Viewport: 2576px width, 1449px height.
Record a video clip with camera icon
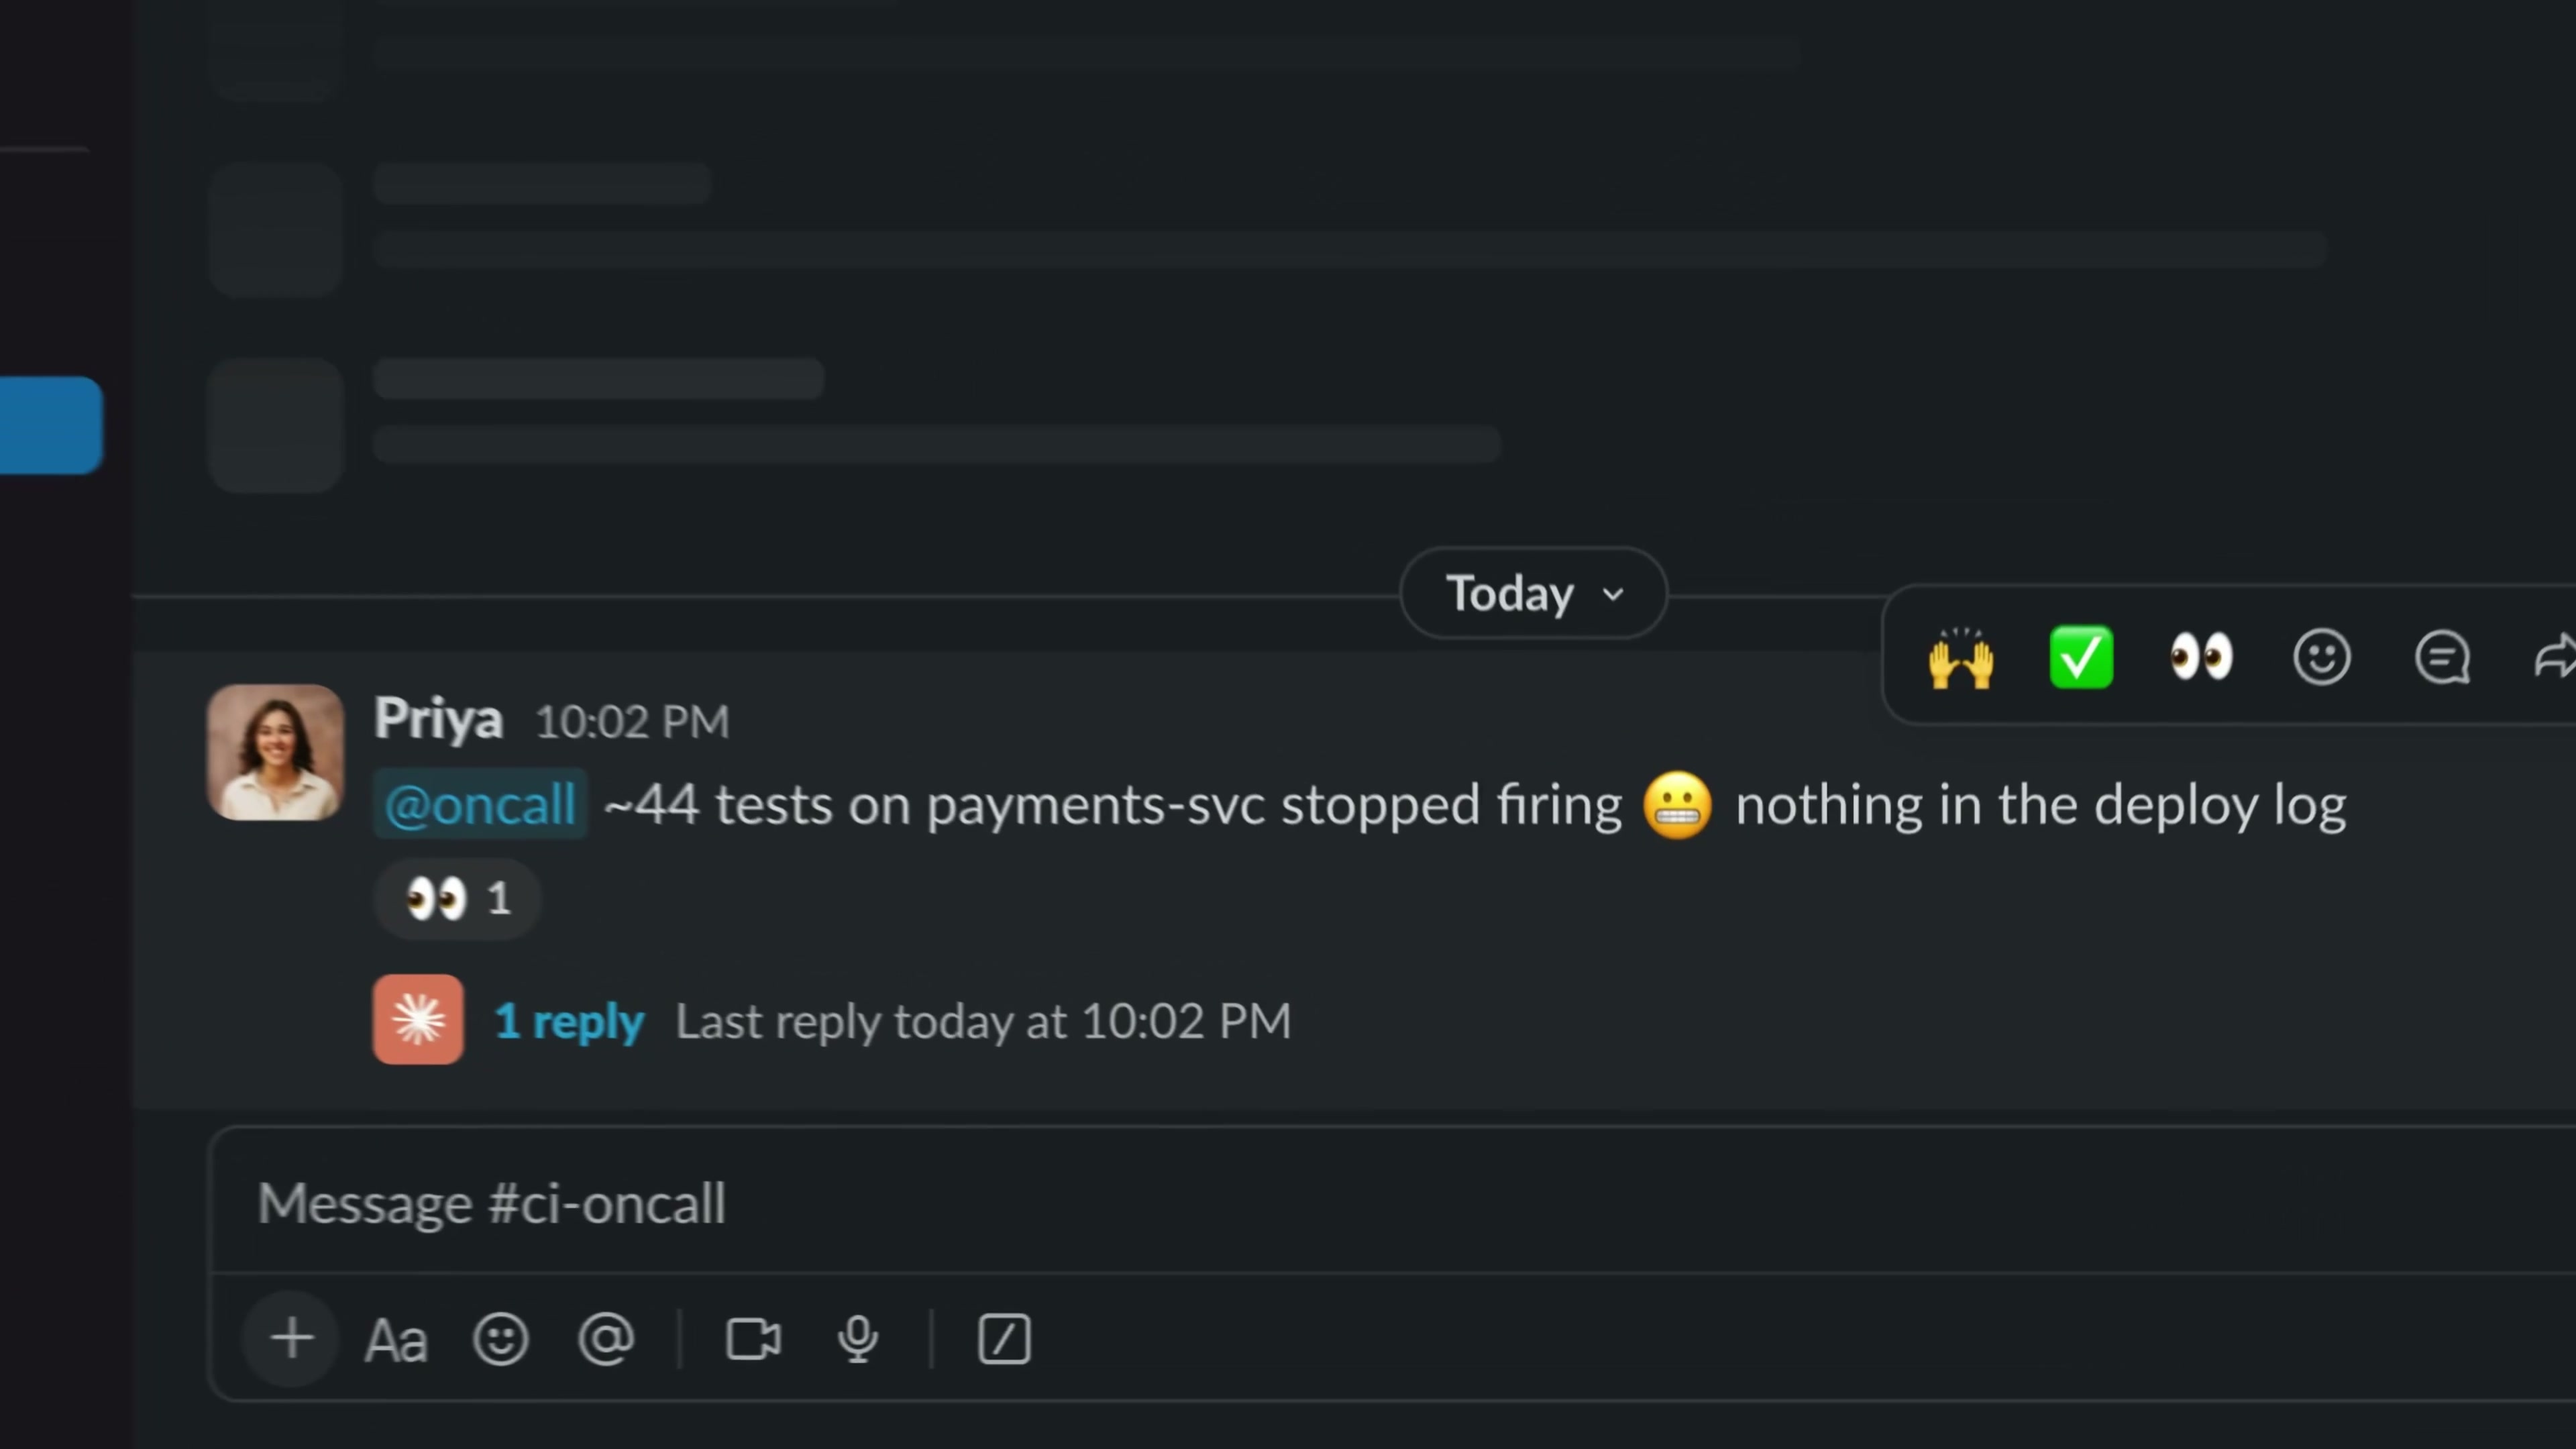(x=753, y=1339)
